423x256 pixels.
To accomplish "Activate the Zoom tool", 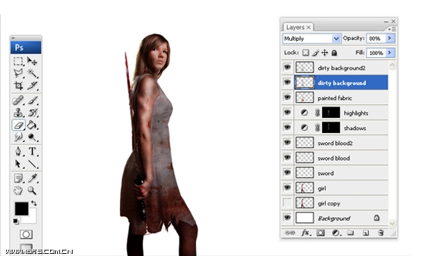I will pyautogui.click(x=32, y=191).
